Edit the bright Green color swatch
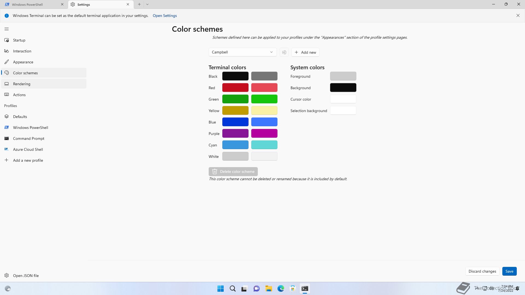This screenshot has width=525, height=295. [x=264, y=99]
